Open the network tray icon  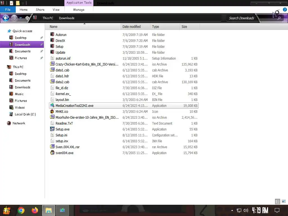coord(239,210)
